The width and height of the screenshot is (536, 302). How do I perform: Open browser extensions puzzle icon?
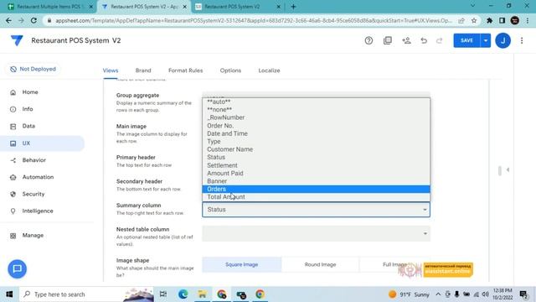pos(489,20)
